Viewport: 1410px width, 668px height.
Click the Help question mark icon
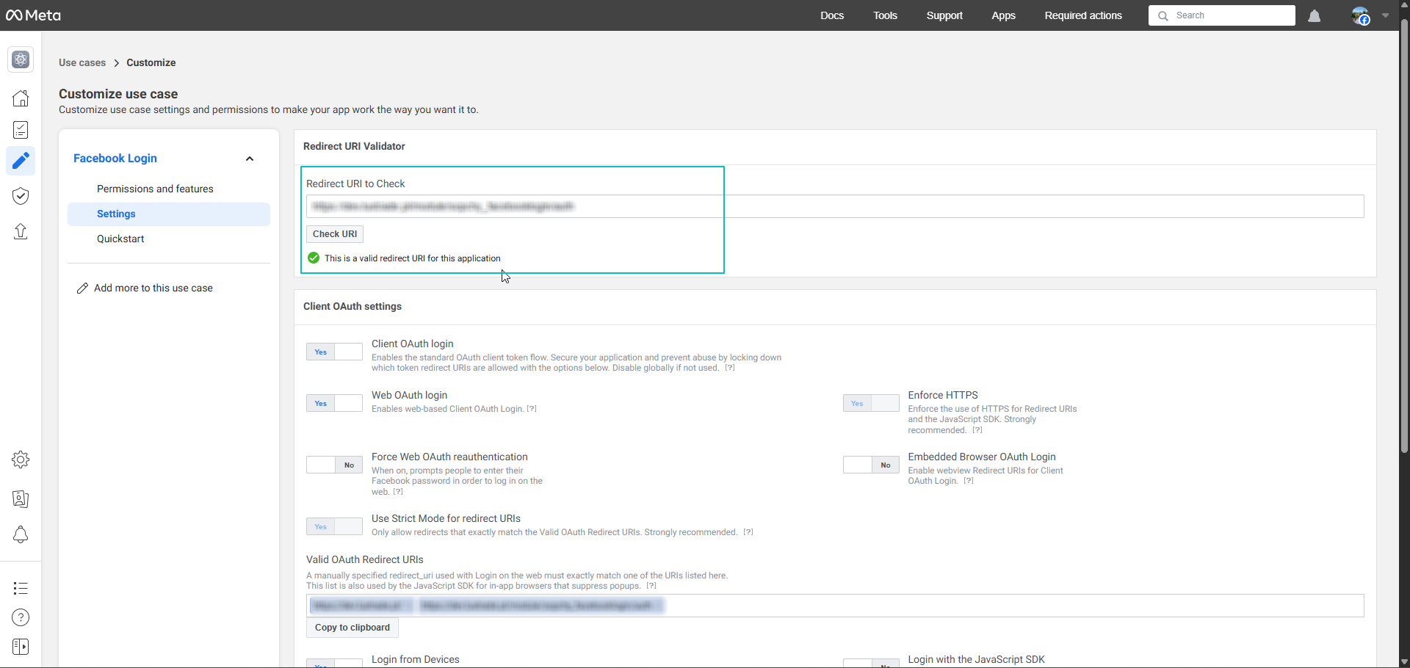[21, 617]
